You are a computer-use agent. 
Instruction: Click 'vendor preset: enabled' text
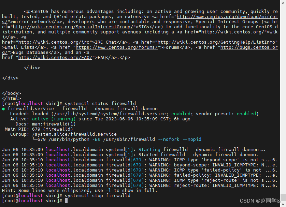coord(226,114)
